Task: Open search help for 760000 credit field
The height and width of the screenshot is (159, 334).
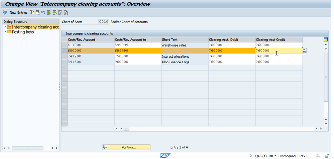Action: (305, 51)
